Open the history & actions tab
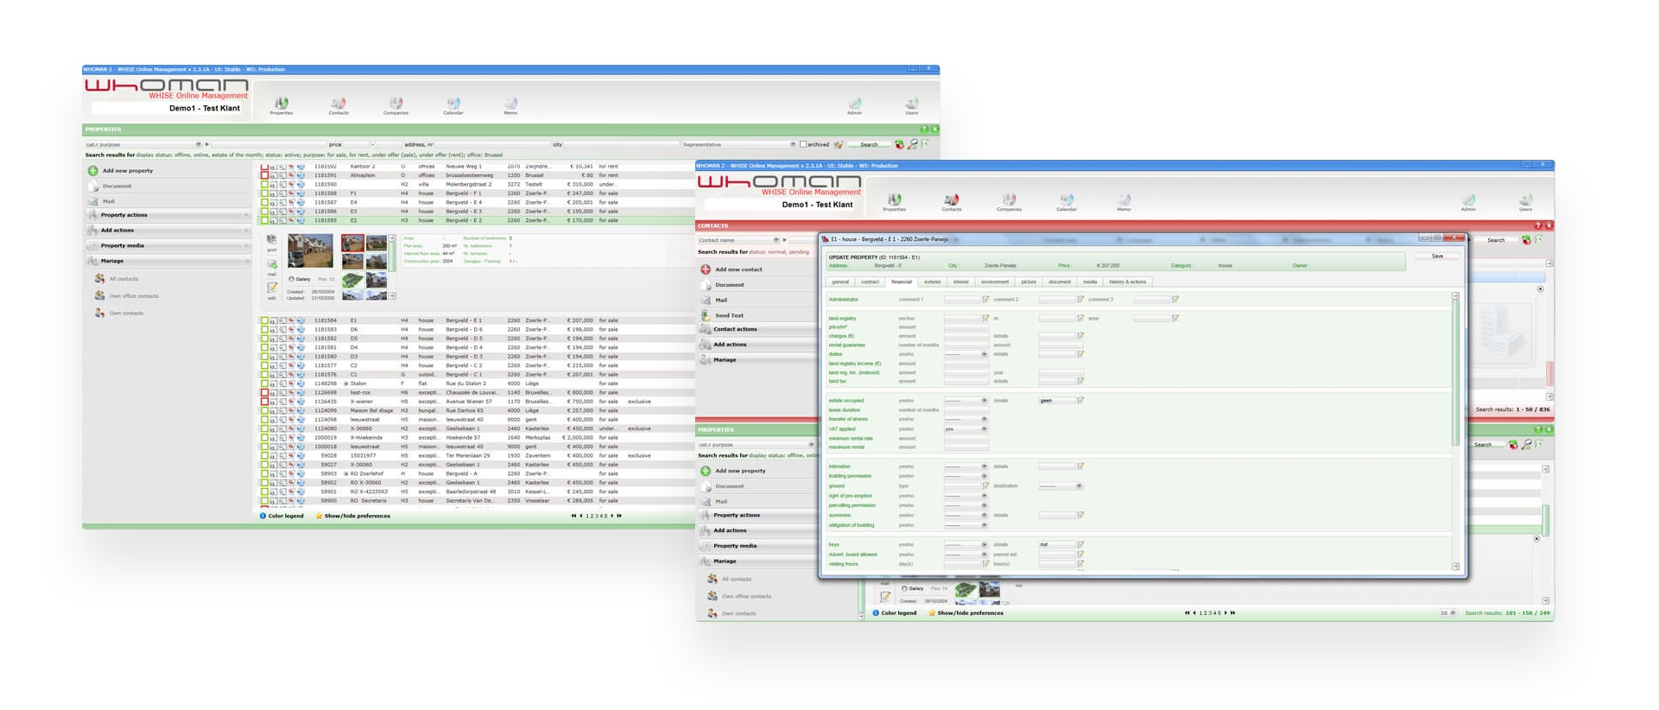Screen dimensions: 1659x710 1127,282
